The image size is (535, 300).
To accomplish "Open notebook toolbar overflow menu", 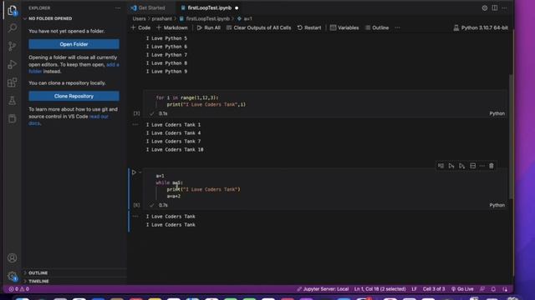I will tap(398, 27).
